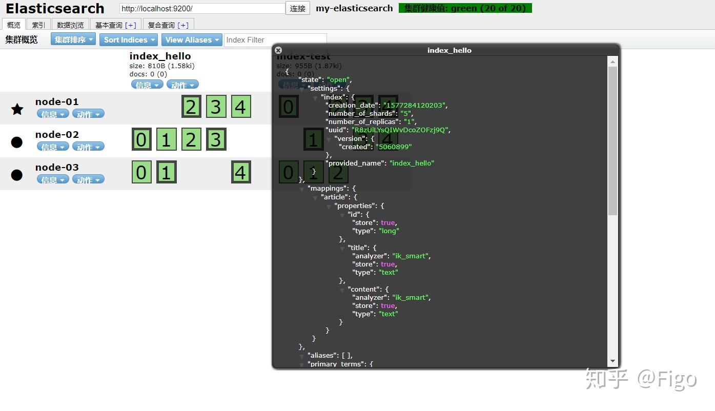Click the "1577284120203" creation_date value

[415, 105]
